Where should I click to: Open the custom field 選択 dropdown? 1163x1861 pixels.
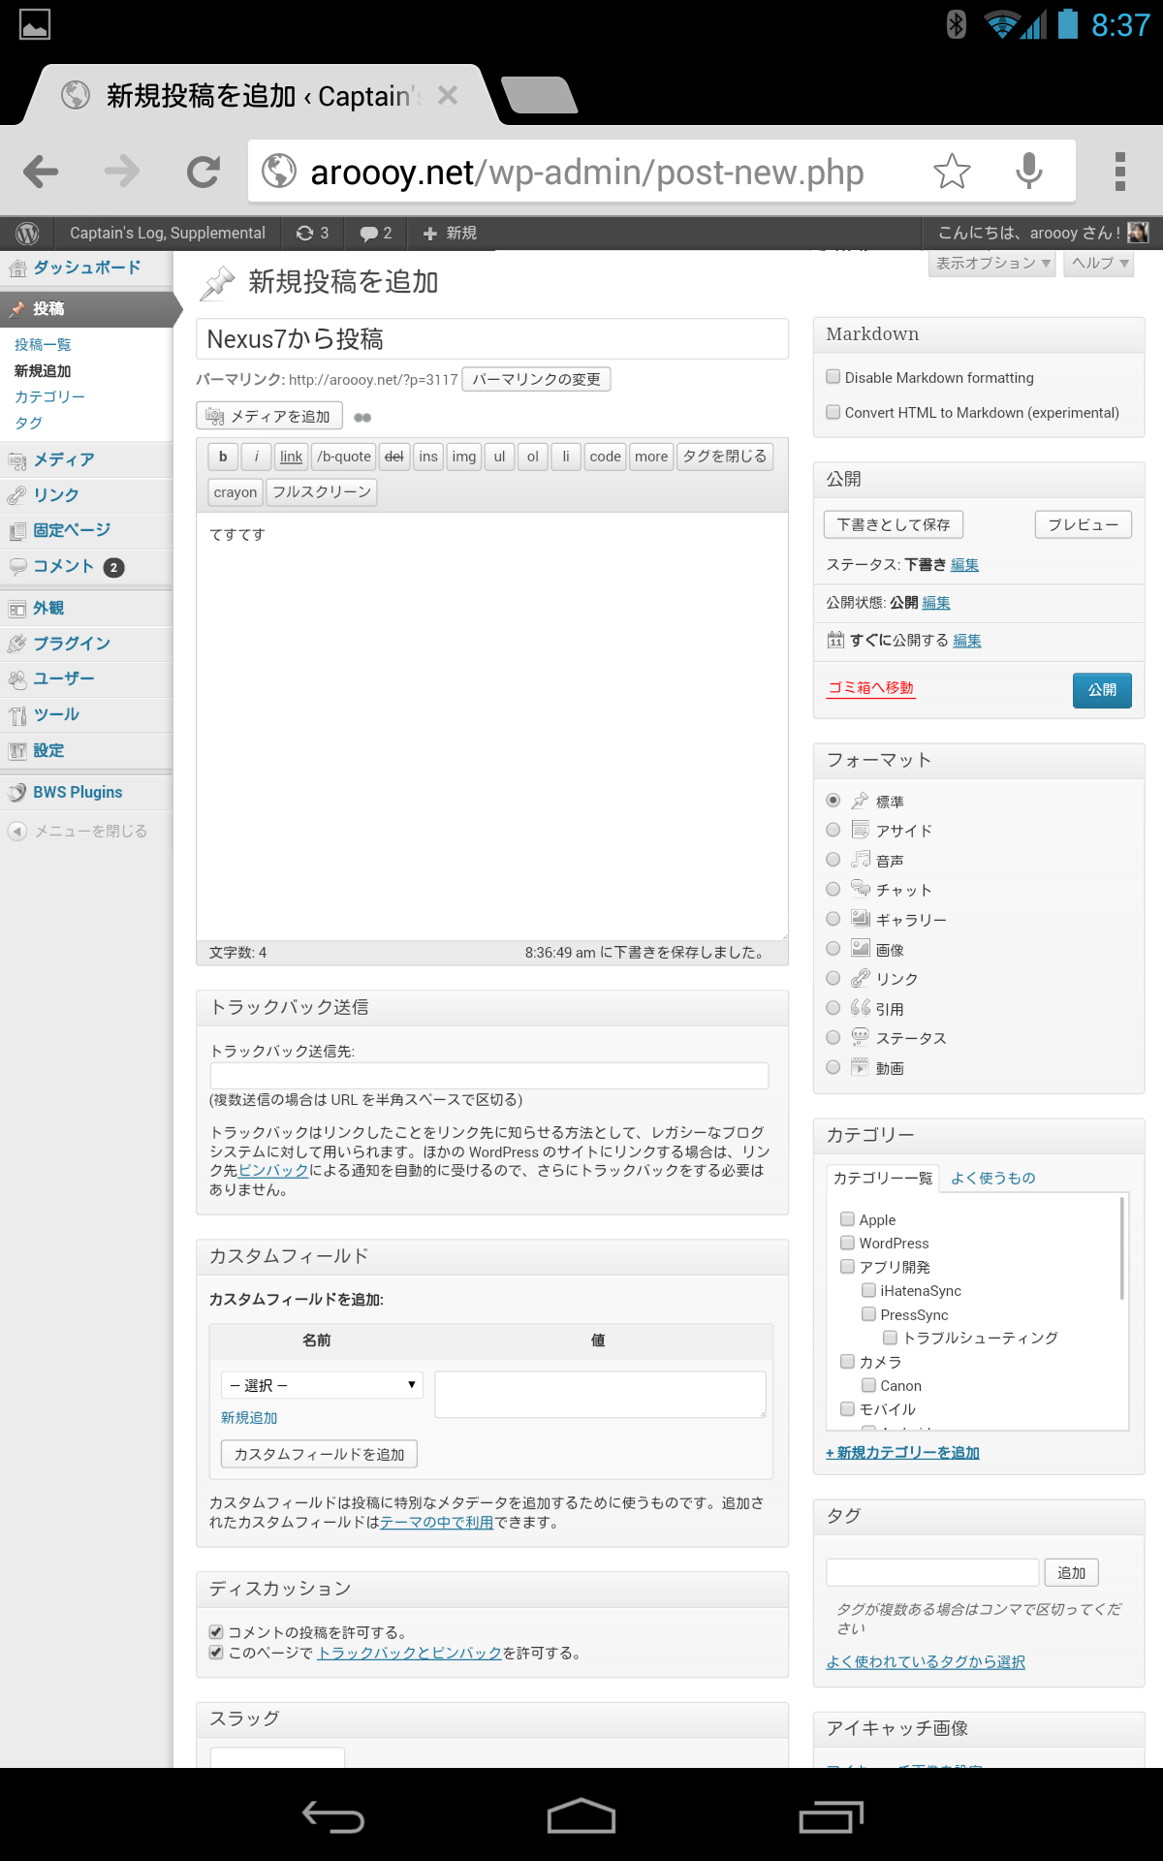[x=323, y=1385]
